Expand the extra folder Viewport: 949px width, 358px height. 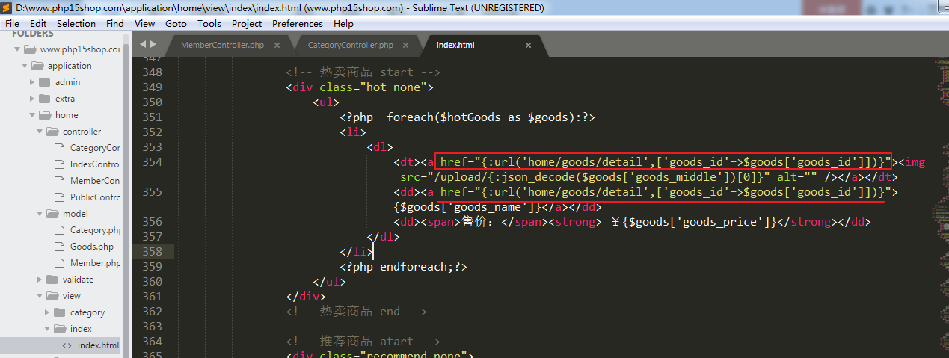32,99
